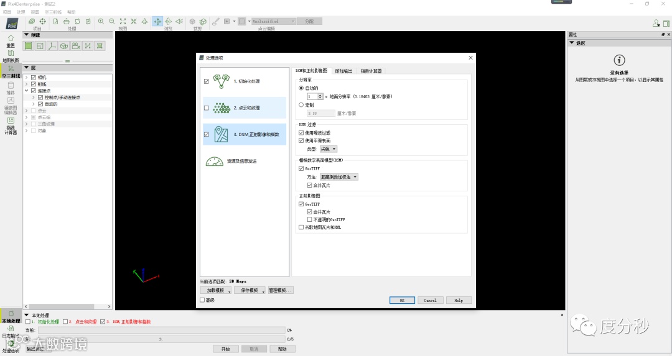
Task: Select the DSM和正射影像图 tab
Action: click(312, 71)
